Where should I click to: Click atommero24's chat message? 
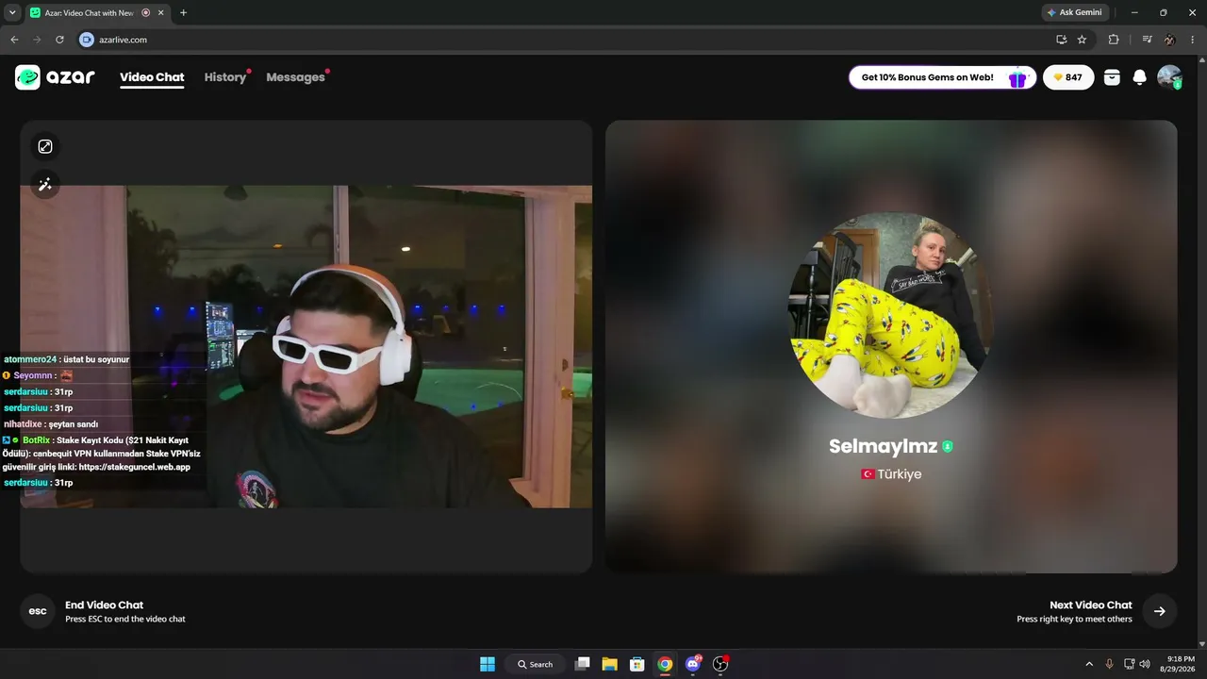[x=66, y=359]
